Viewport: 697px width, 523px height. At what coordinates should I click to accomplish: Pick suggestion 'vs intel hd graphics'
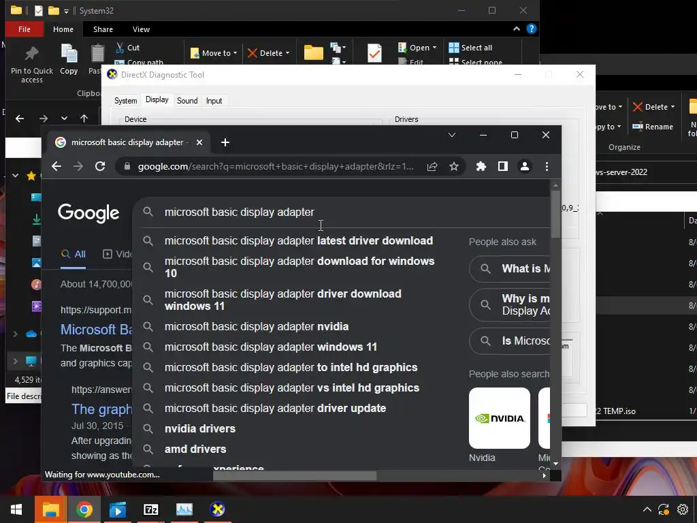click(291, 387)
